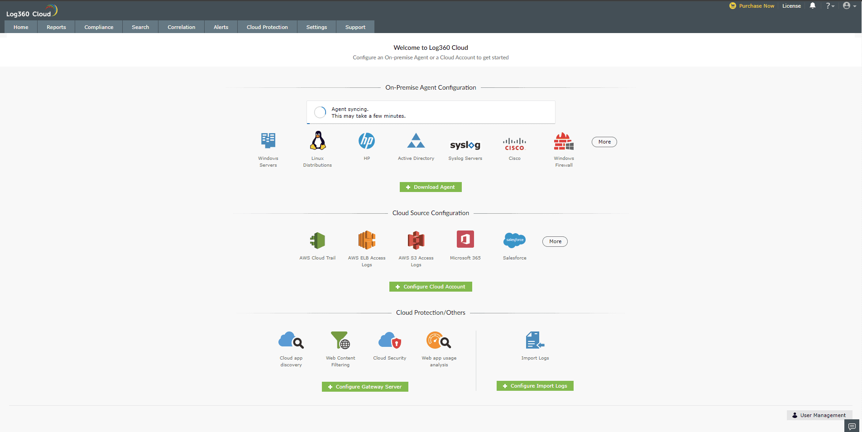Select the Syslog Servers logo
Viewport: 862px width, 432px height.
465,145
